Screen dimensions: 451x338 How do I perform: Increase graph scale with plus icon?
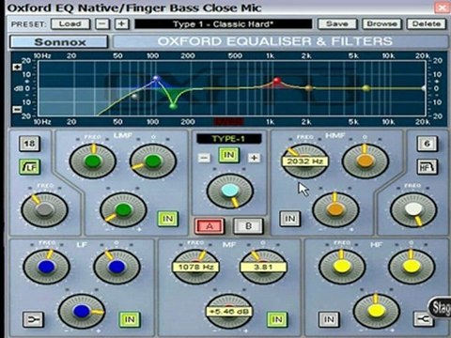click(x=17, y=68)
